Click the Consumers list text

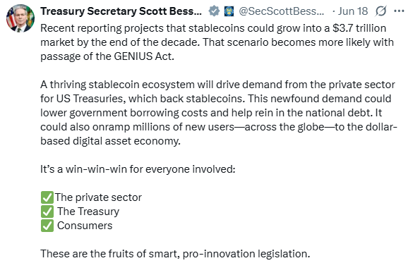point(85,226)
